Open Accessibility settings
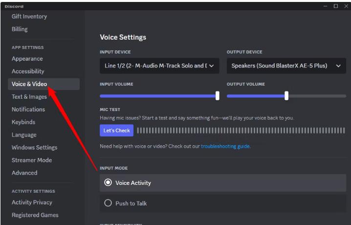 28,71
